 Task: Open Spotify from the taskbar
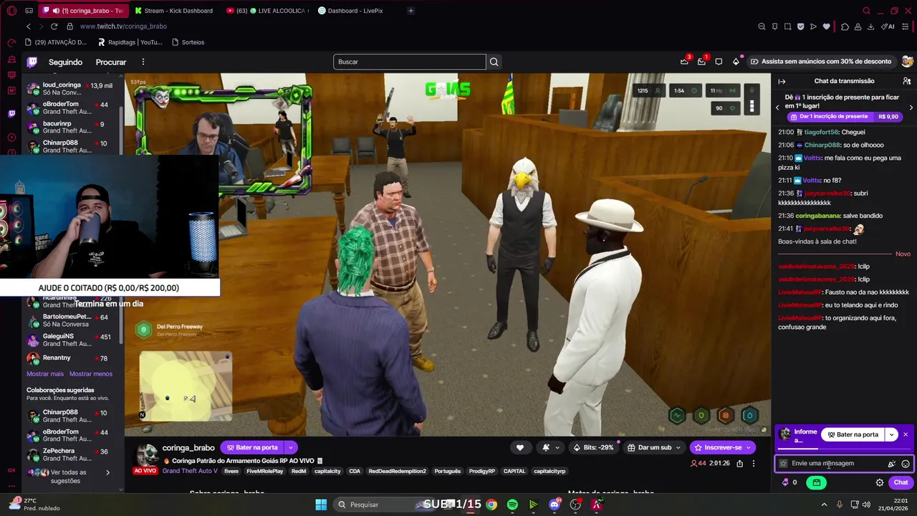pyautogui.click(x=512, y=505)
